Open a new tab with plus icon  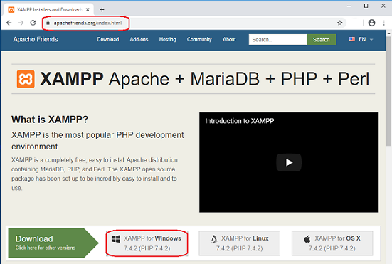point(102,10)
